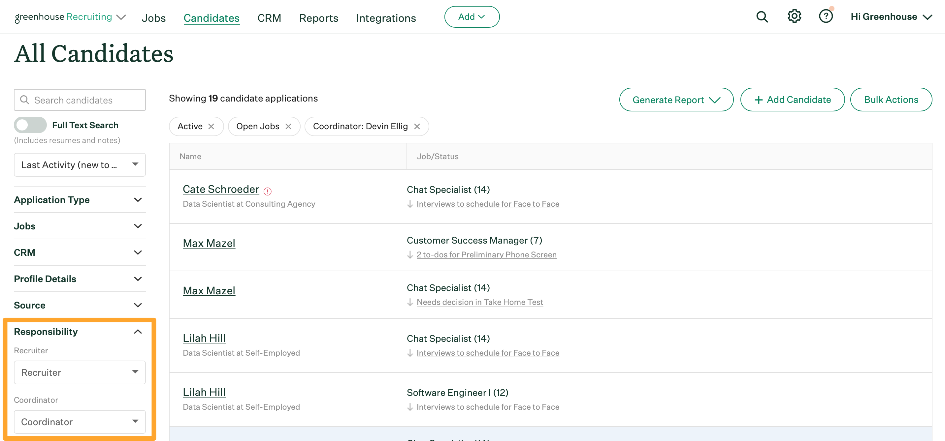Viewport: 945px width, 441px height.
Task: Click 'Customer Success Manager (7)' job text
Action: pyautogui.click(x=474, y=241)
